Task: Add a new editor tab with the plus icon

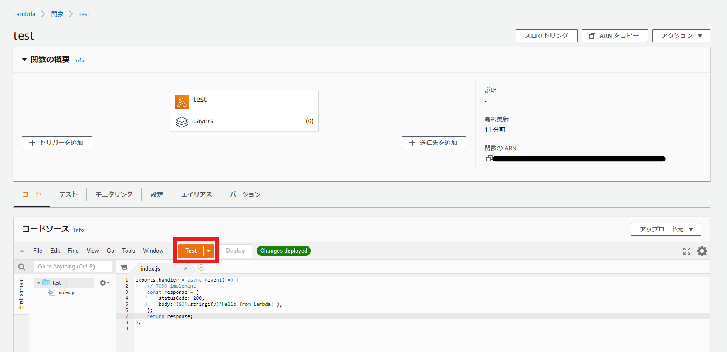Action: 201,268
